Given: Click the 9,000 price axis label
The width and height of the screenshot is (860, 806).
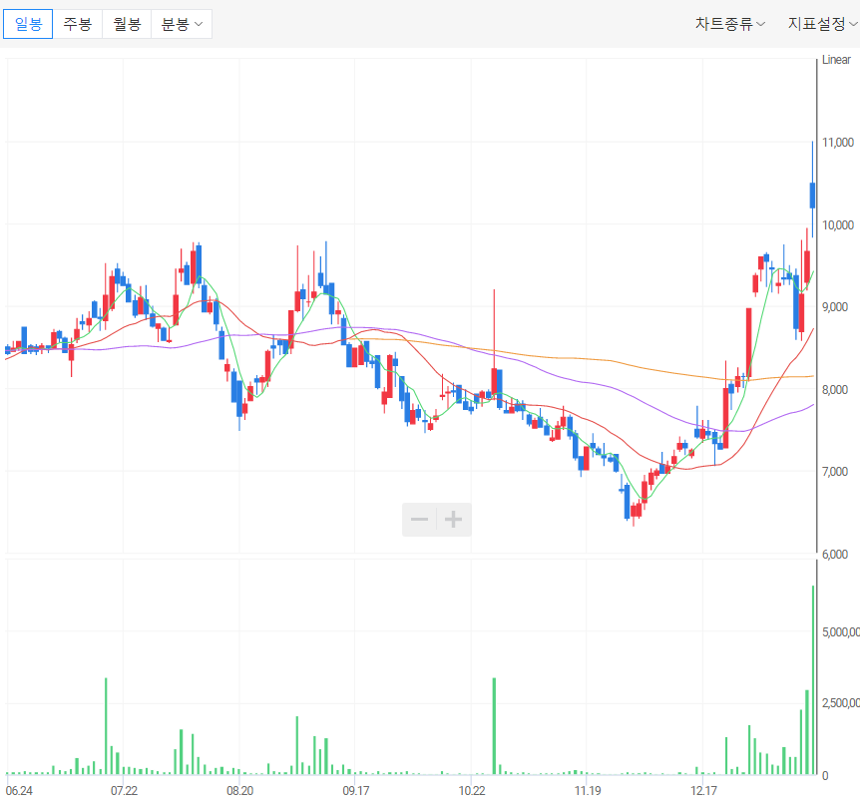Looking at the screenshot, I should [835, 307].
